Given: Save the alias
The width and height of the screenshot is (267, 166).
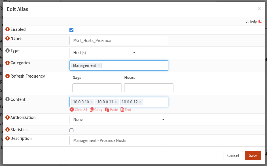Looking at the screenshot, I should pyautogui.click(x=253, y=155).
